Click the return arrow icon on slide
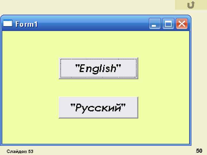The image size is (207, 155). tap(191, 5)
